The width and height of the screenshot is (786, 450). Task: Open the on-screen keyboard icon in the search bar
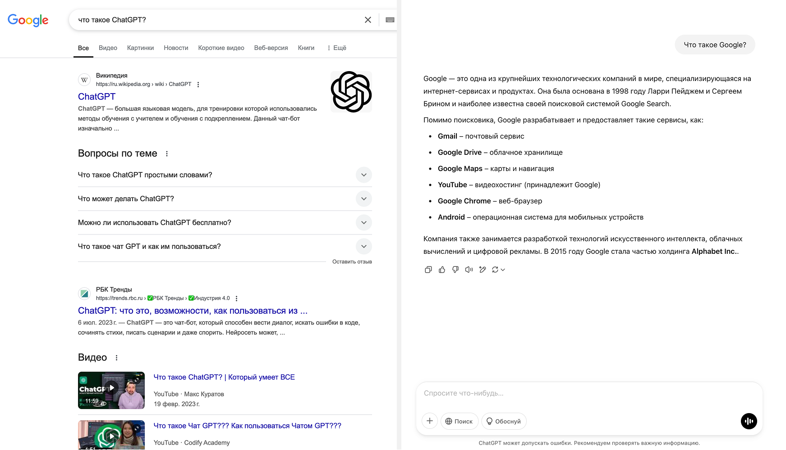point(390,20)
